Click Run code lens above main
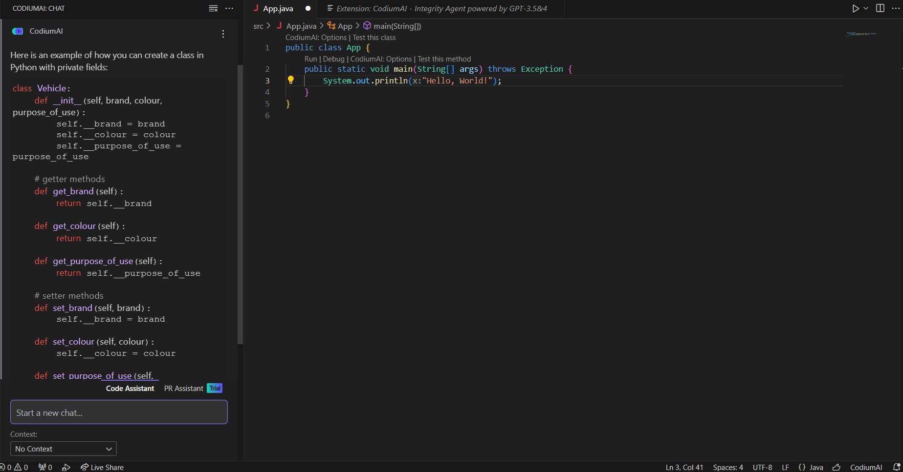 [310, 59]
